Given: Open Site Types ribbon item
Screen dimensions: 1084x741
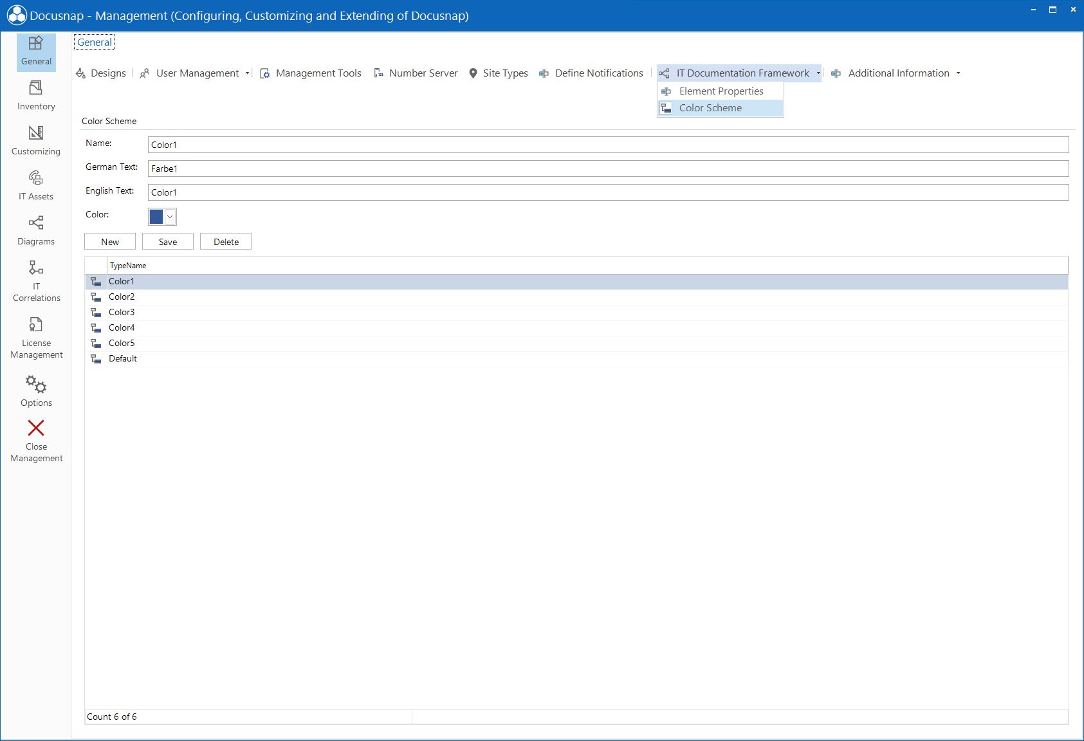Looking at the screenshot, I should pos(499,73).
